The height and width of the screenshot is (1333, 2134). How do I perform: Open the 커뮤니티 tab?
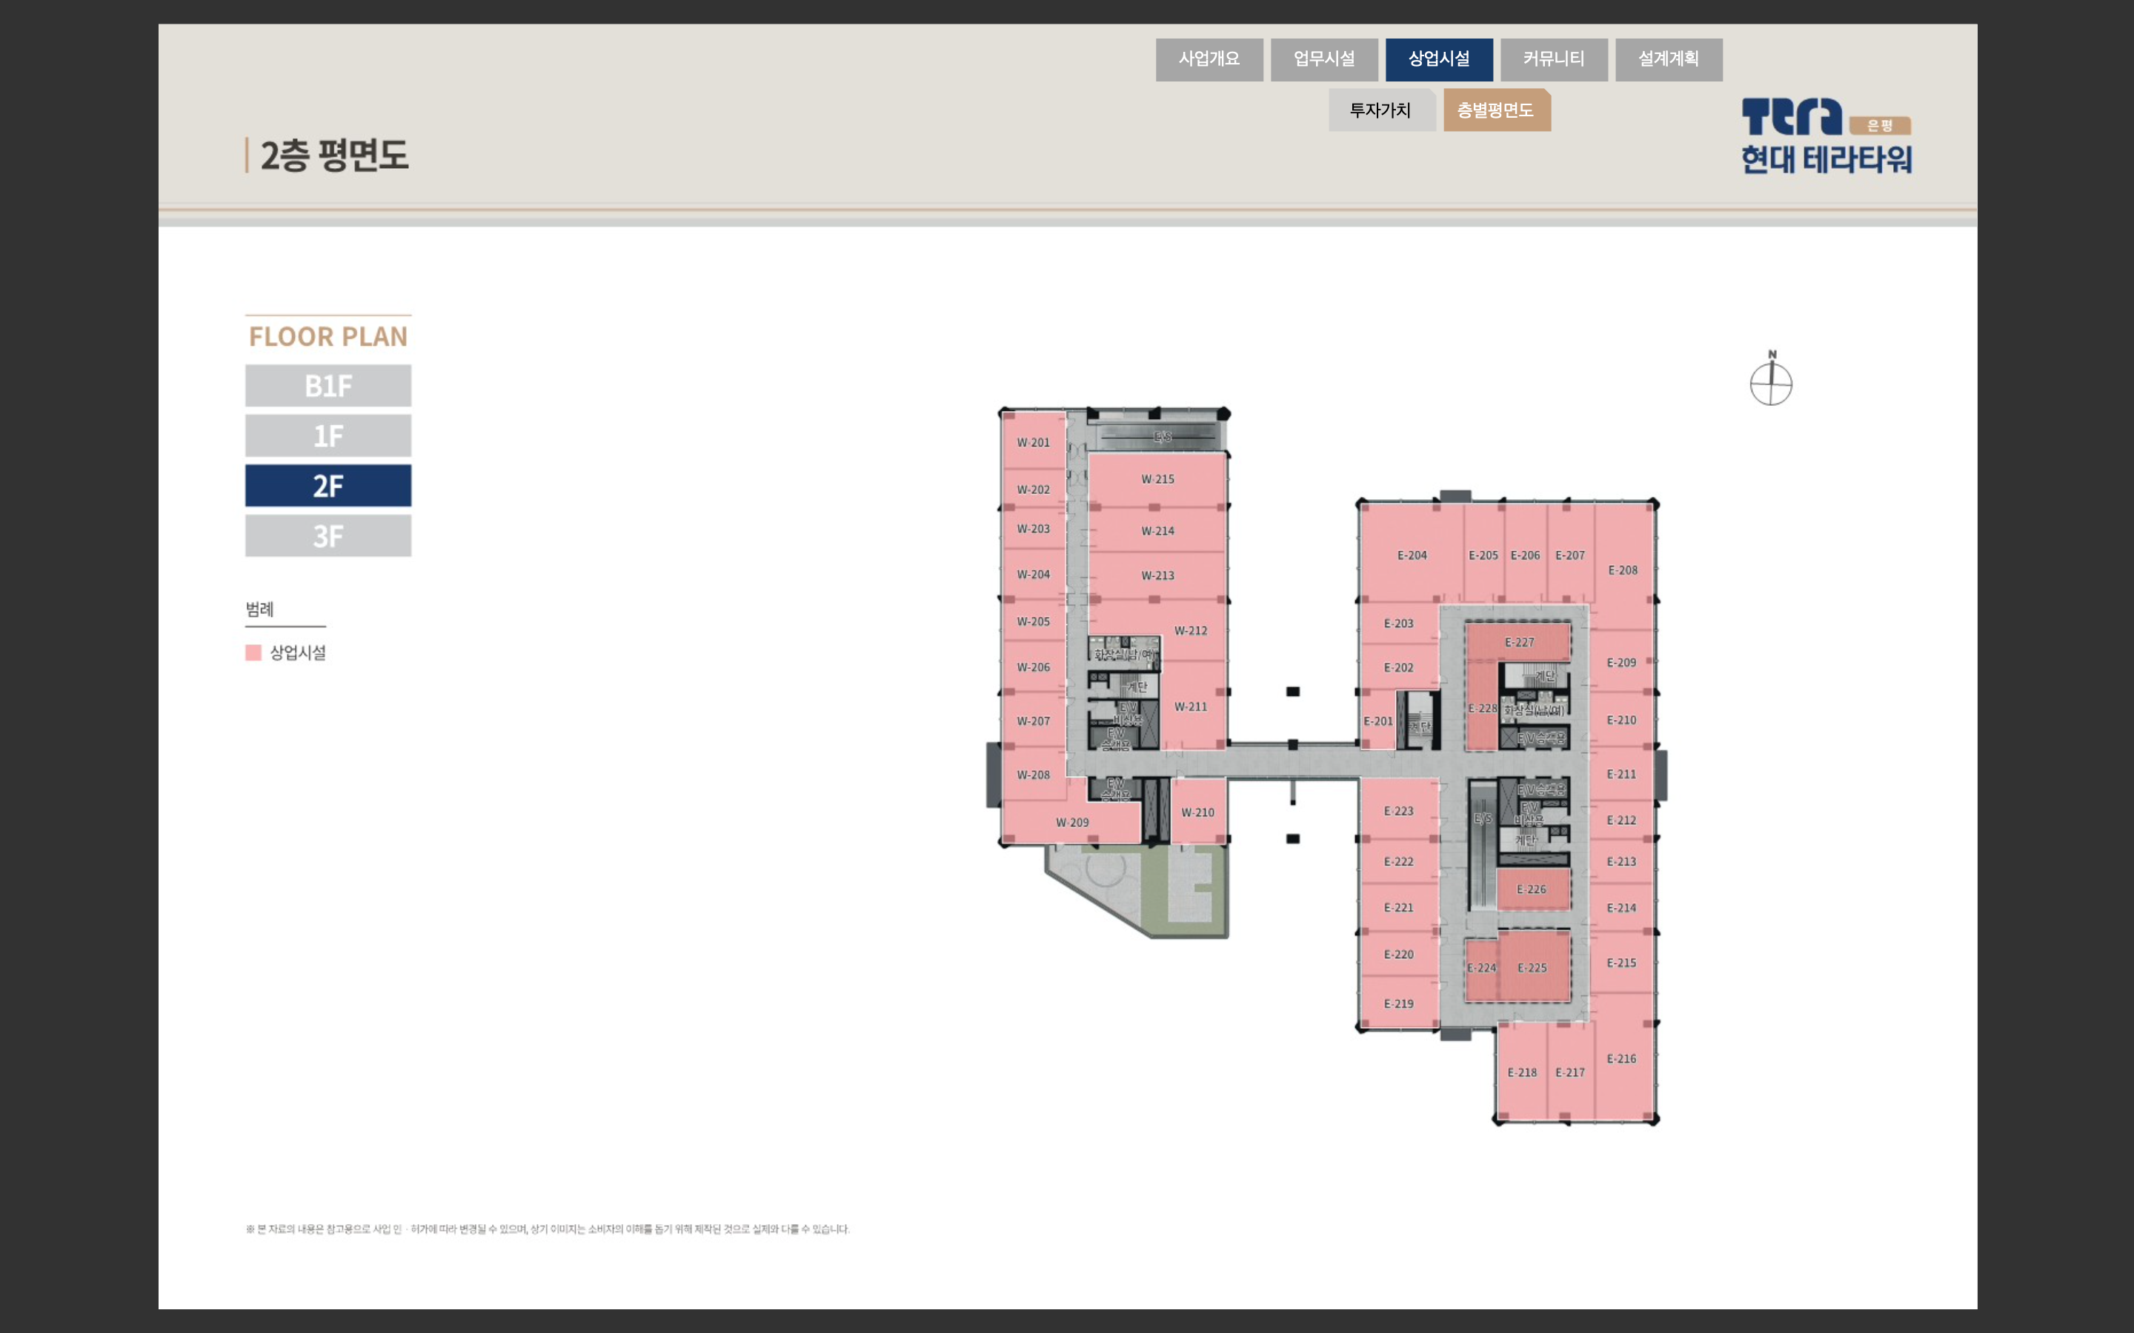[x=1553, y=59]
